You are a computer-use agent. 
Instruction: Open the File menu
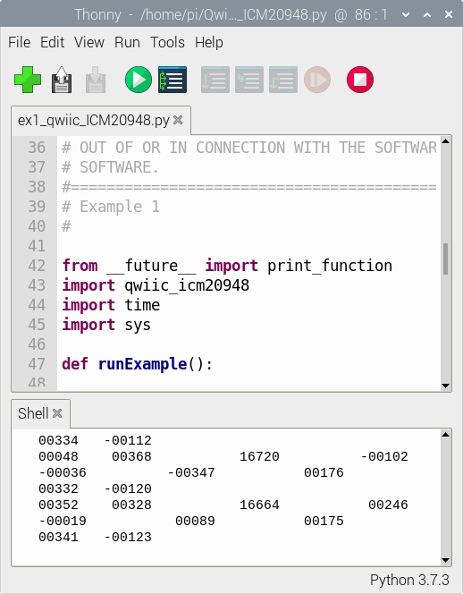coord(20,42)
